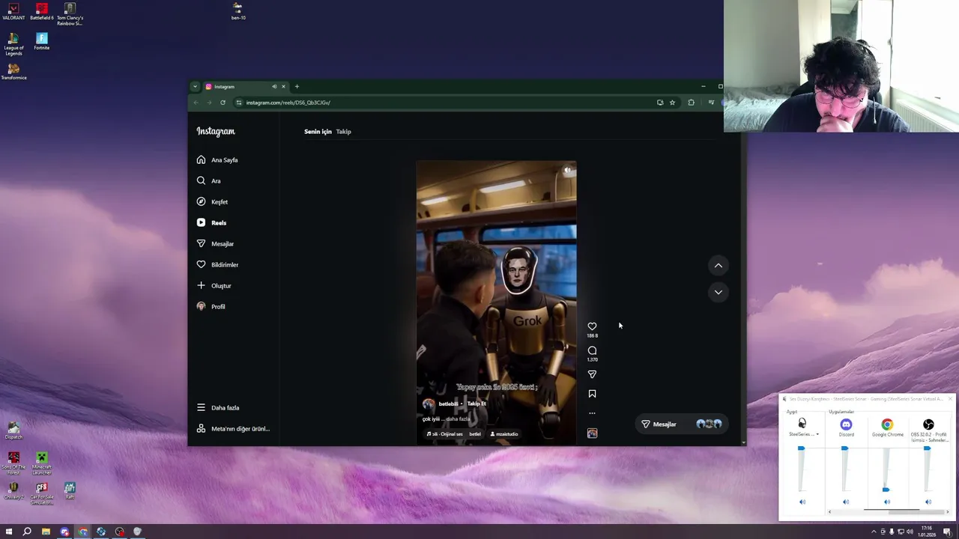Show hidden tray icons chevron
Screen dimensions: 959x539
coord(874,532)
